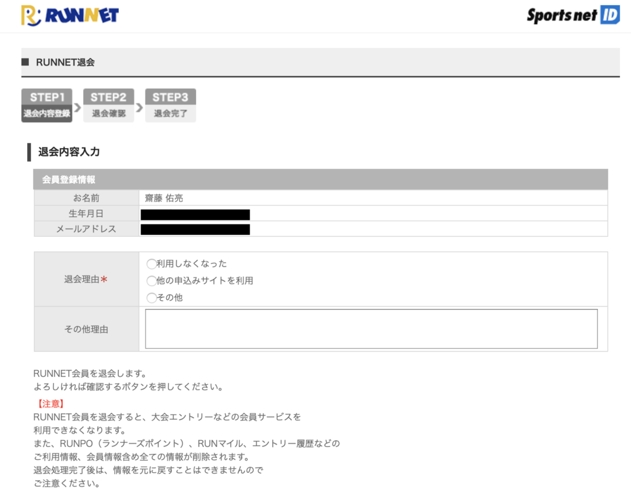Click the その他理由 label cell
Image resolution: width=631 pixels, height=500 pixels.
coord(86,329)
